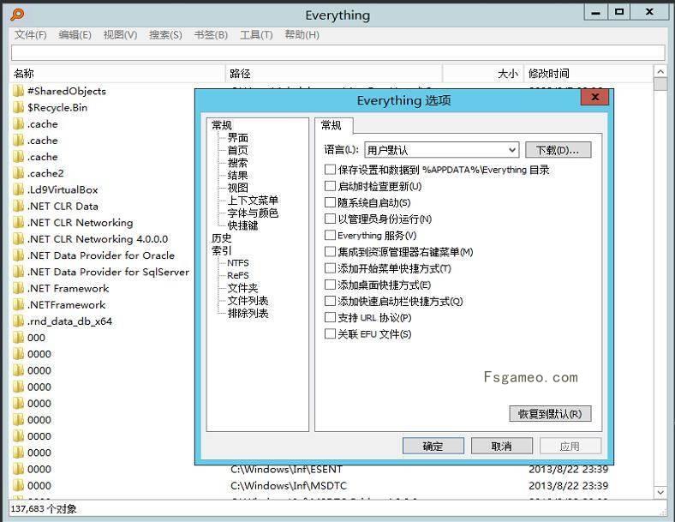Open the 书签(B) menu

tap(211, 35)
